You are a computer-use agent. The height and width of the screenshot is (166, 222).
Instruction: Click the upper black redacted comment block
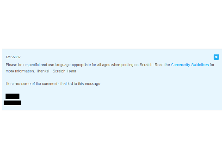tap(12, 96)
